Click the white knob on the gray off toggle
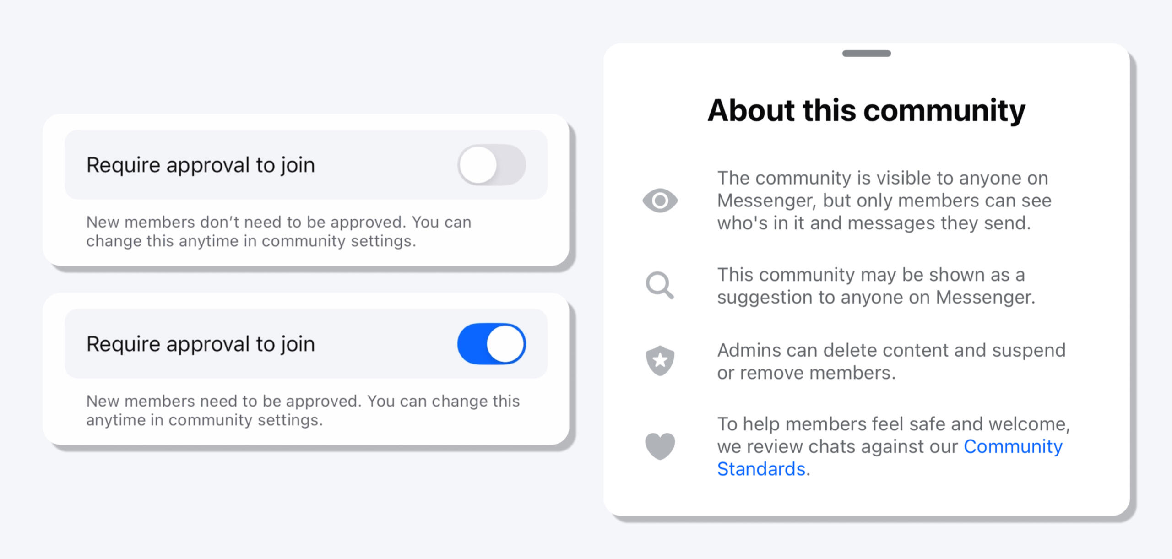The image size is (1172, 559). [478, 165]
